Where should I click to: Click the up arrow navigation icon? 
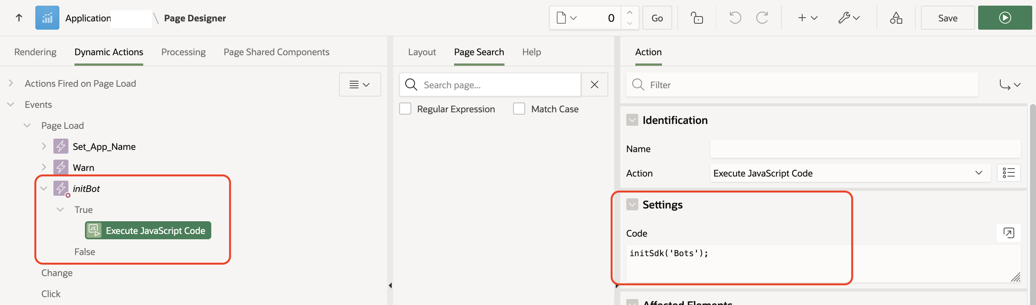tap(19, 18)
